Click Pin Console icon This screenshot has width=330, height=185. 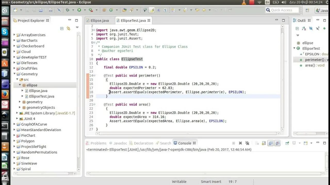[x=287, y=143]
